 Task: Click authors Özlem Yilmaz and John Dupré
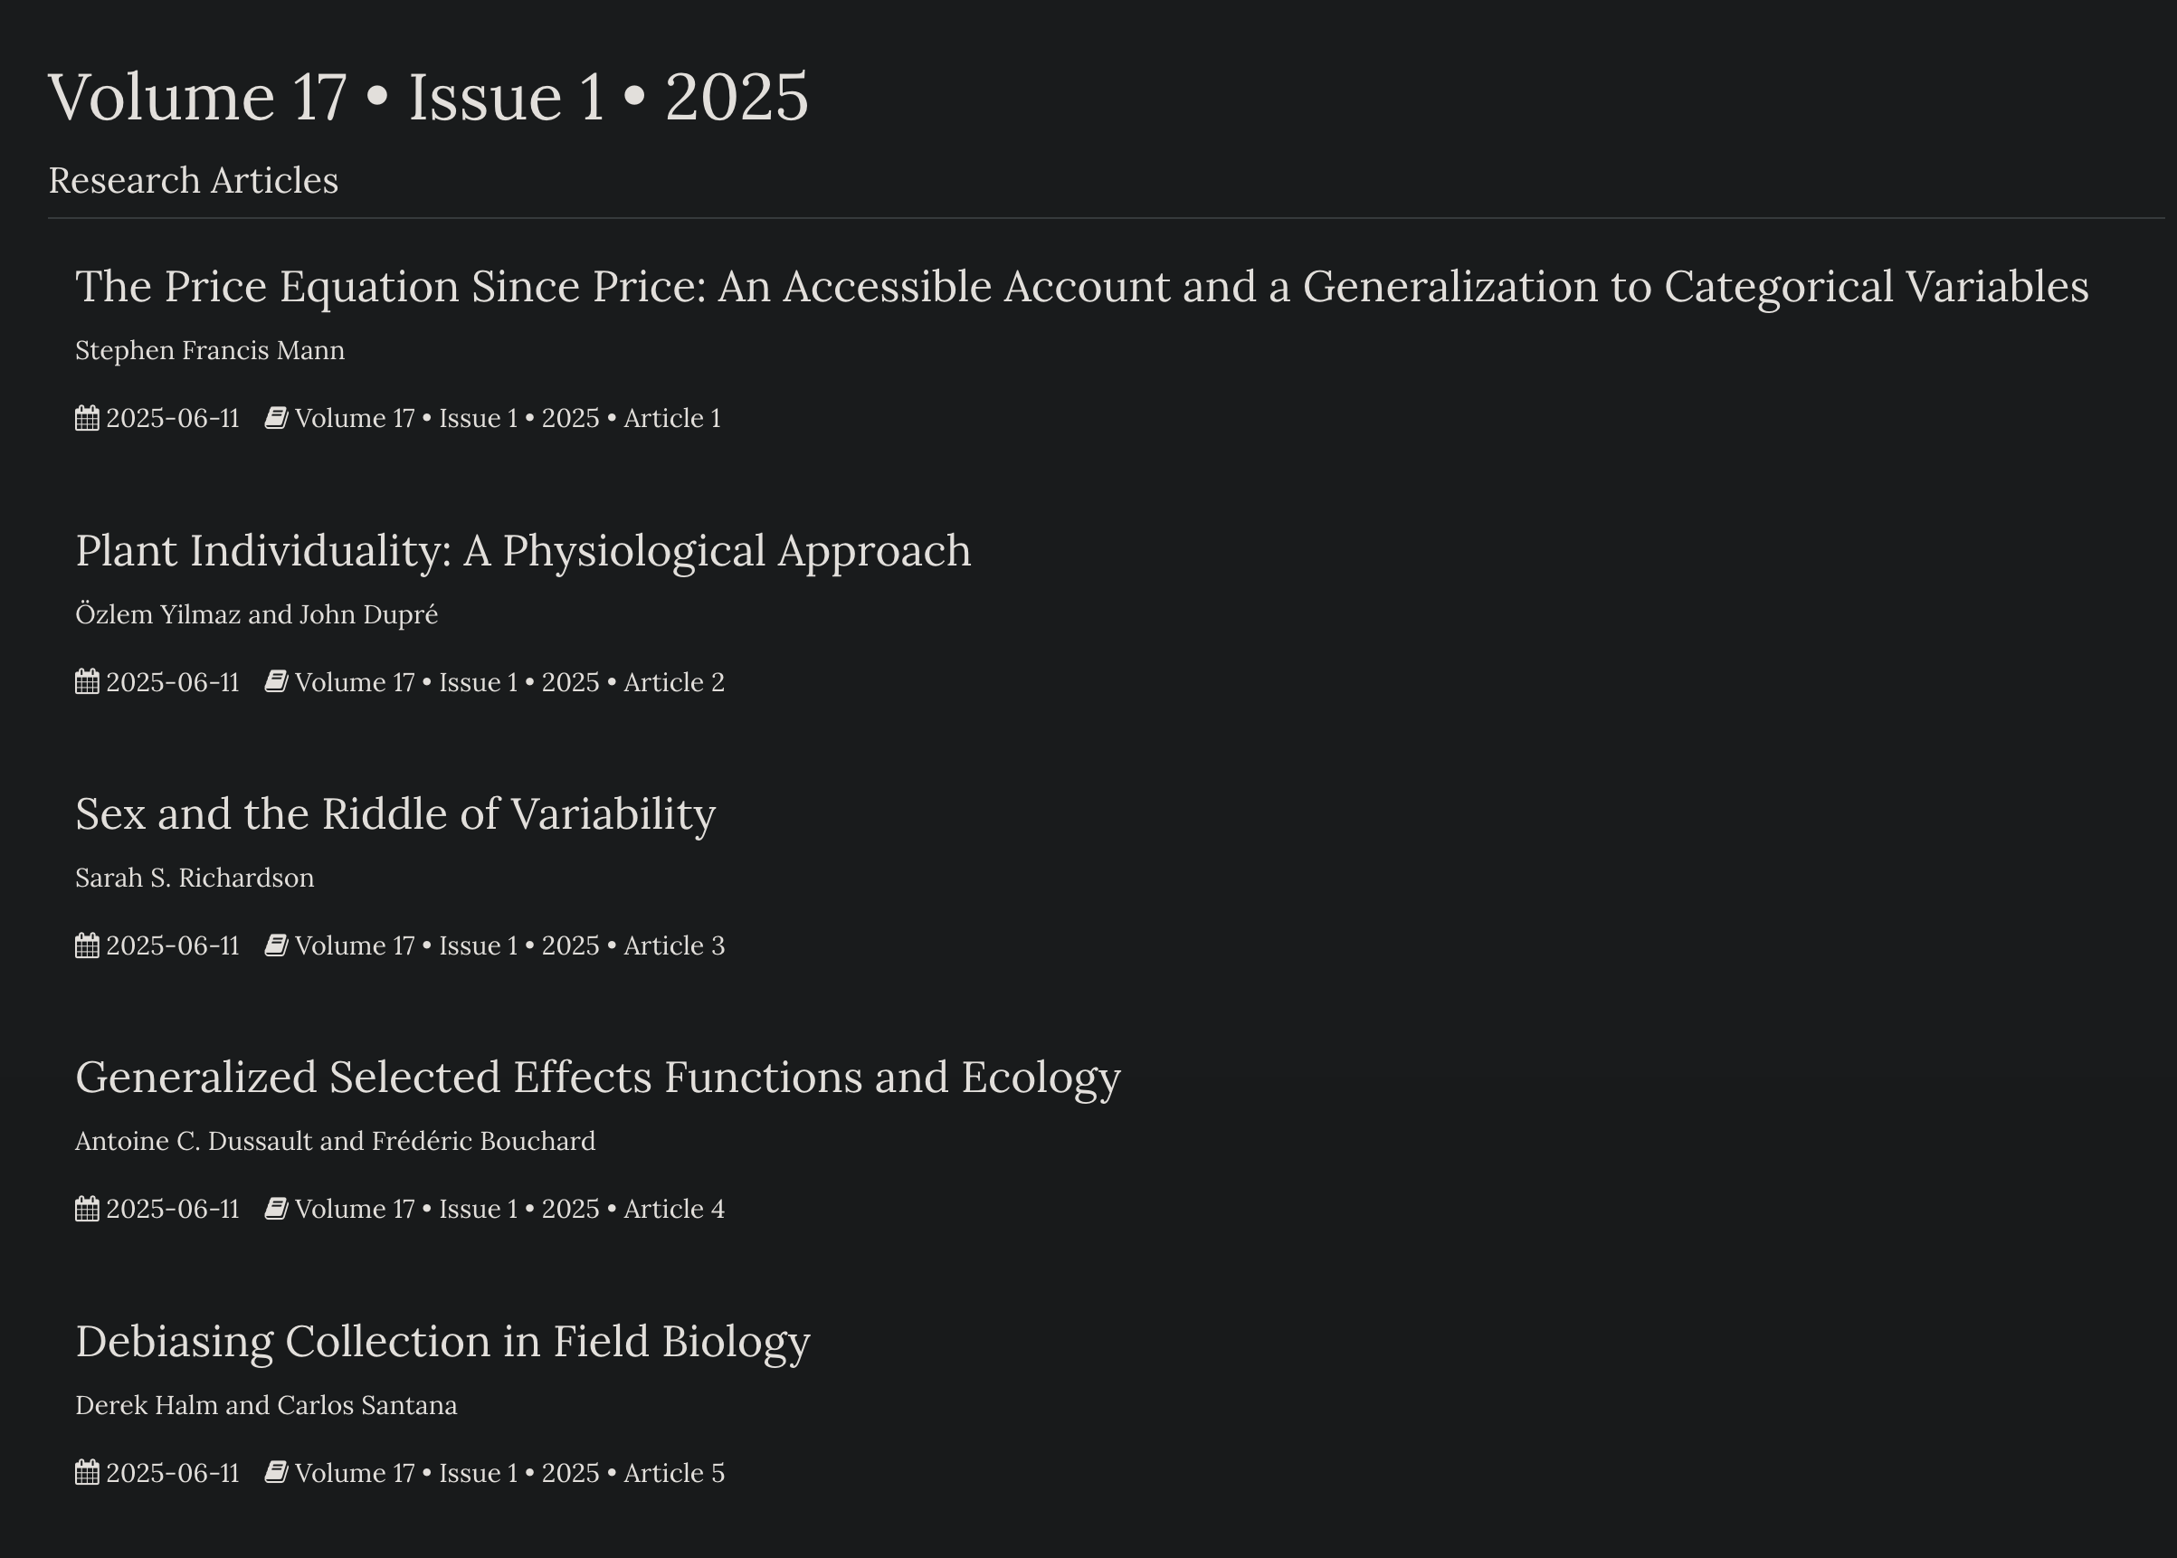(257, 614)
